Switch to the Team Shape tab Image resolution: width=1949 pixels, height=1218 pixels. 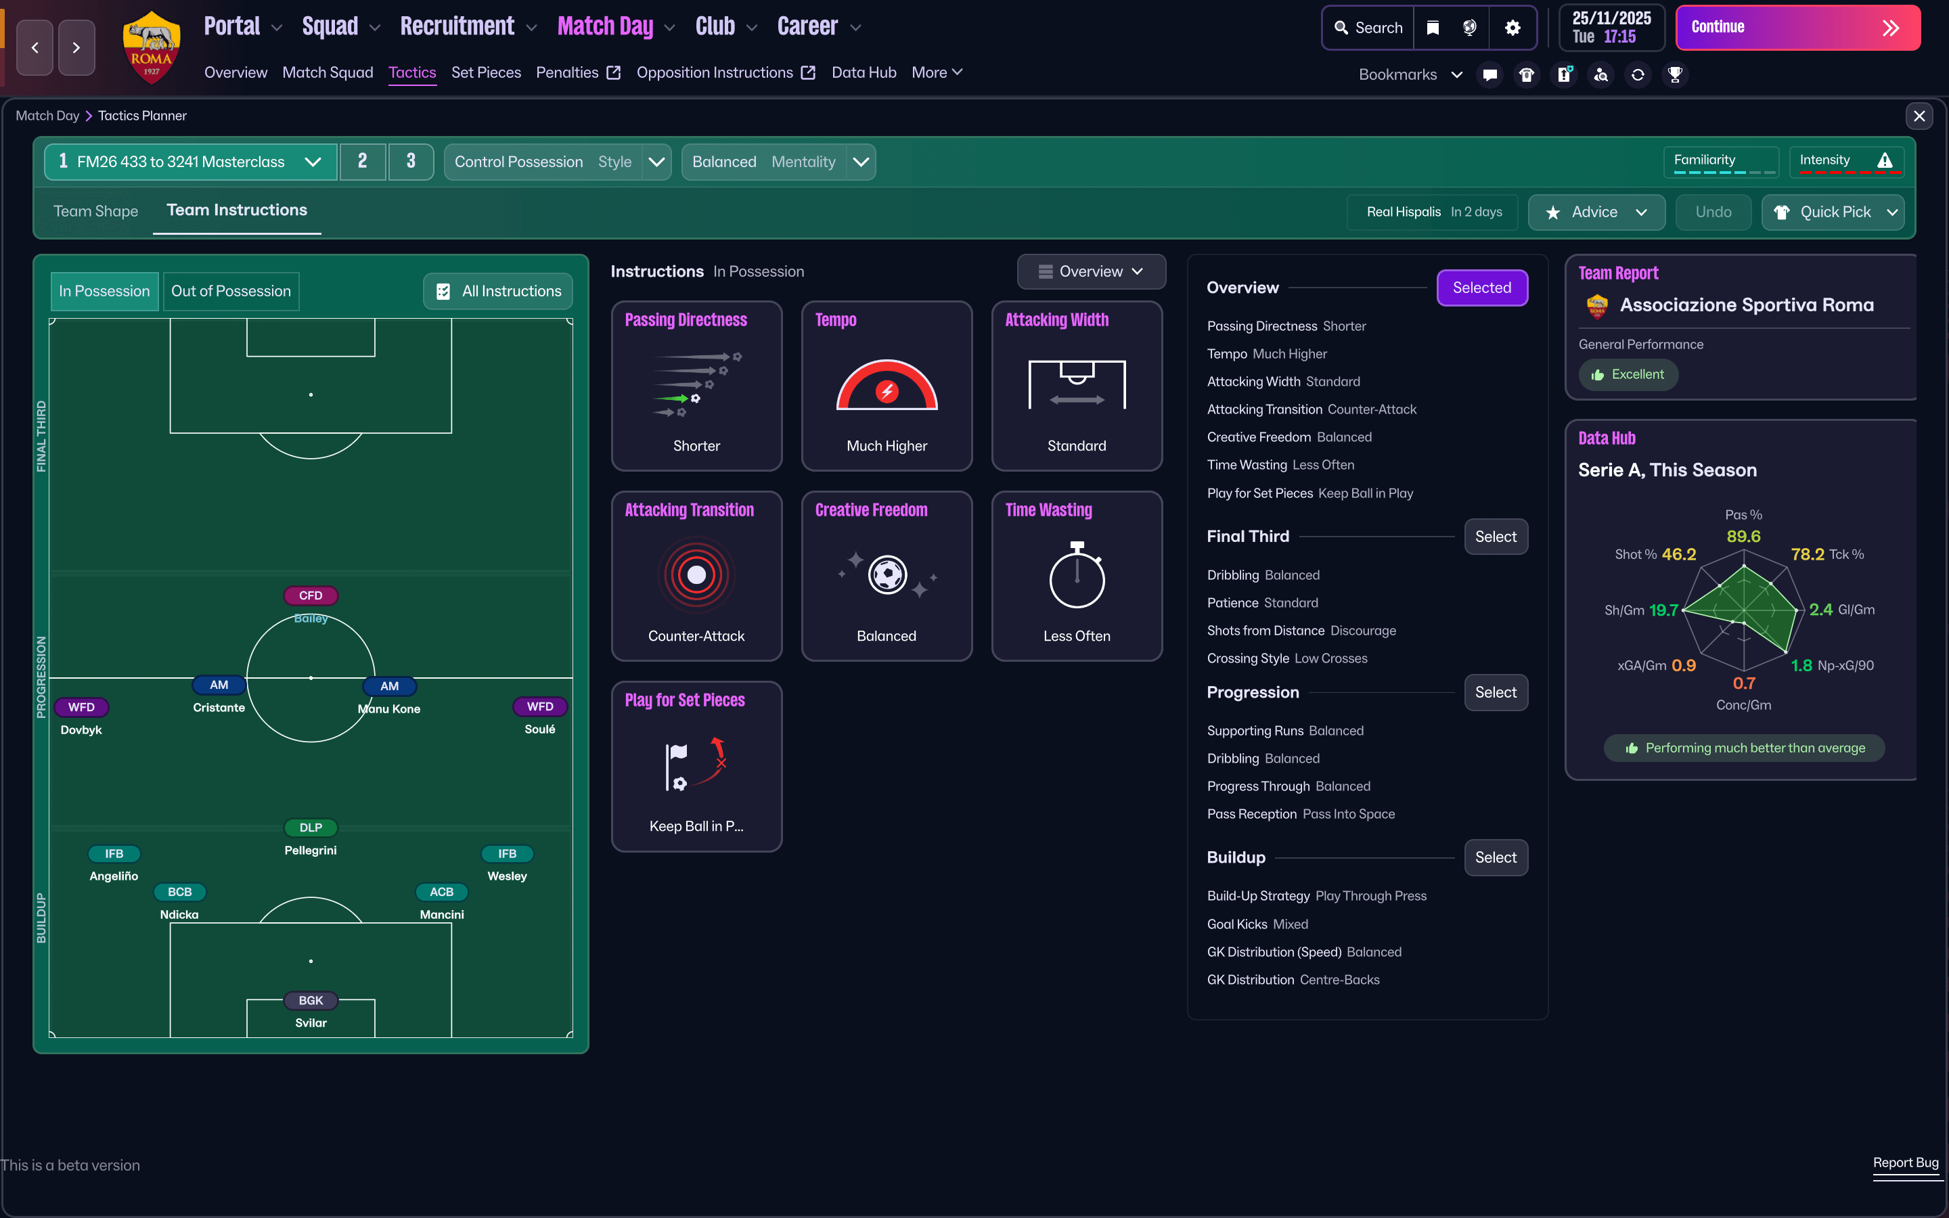coord(95,211)
